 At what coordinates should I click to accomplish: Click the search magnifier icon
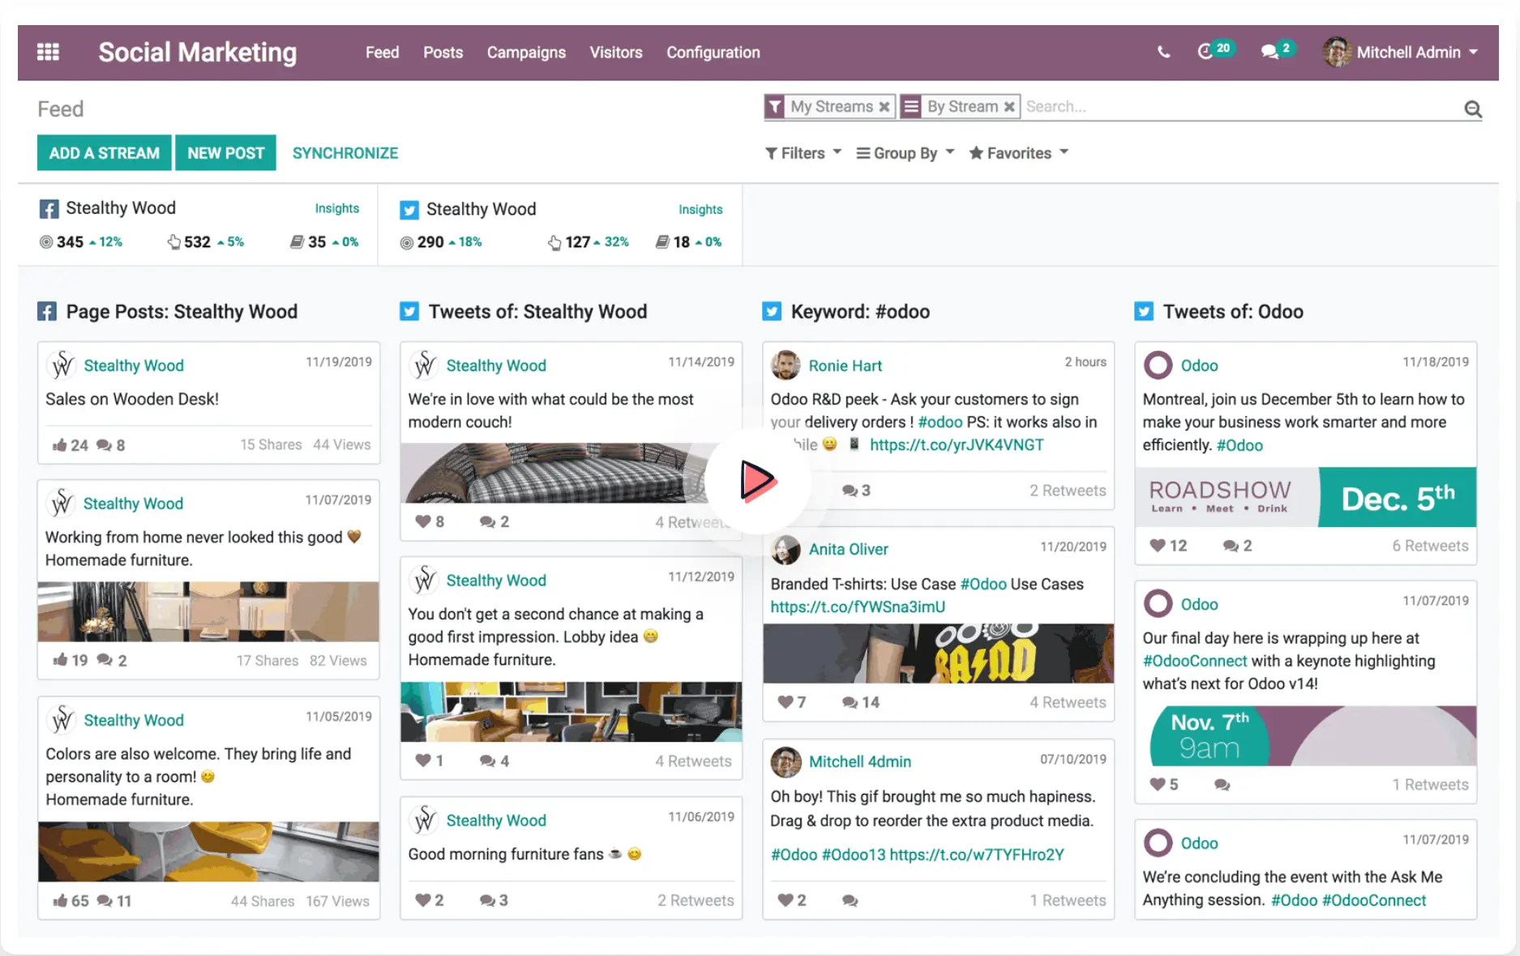tap(1473, 109)
